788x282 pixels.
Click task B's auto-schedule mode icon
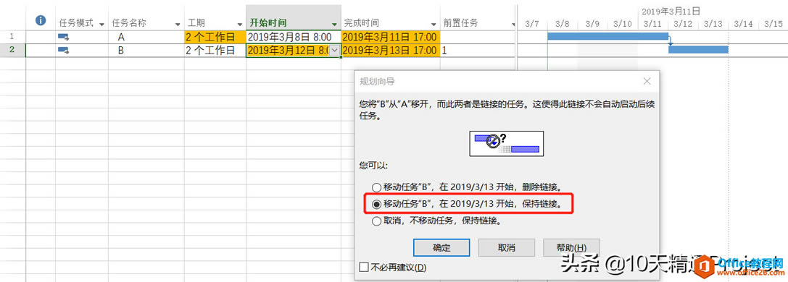click(63, 50)
